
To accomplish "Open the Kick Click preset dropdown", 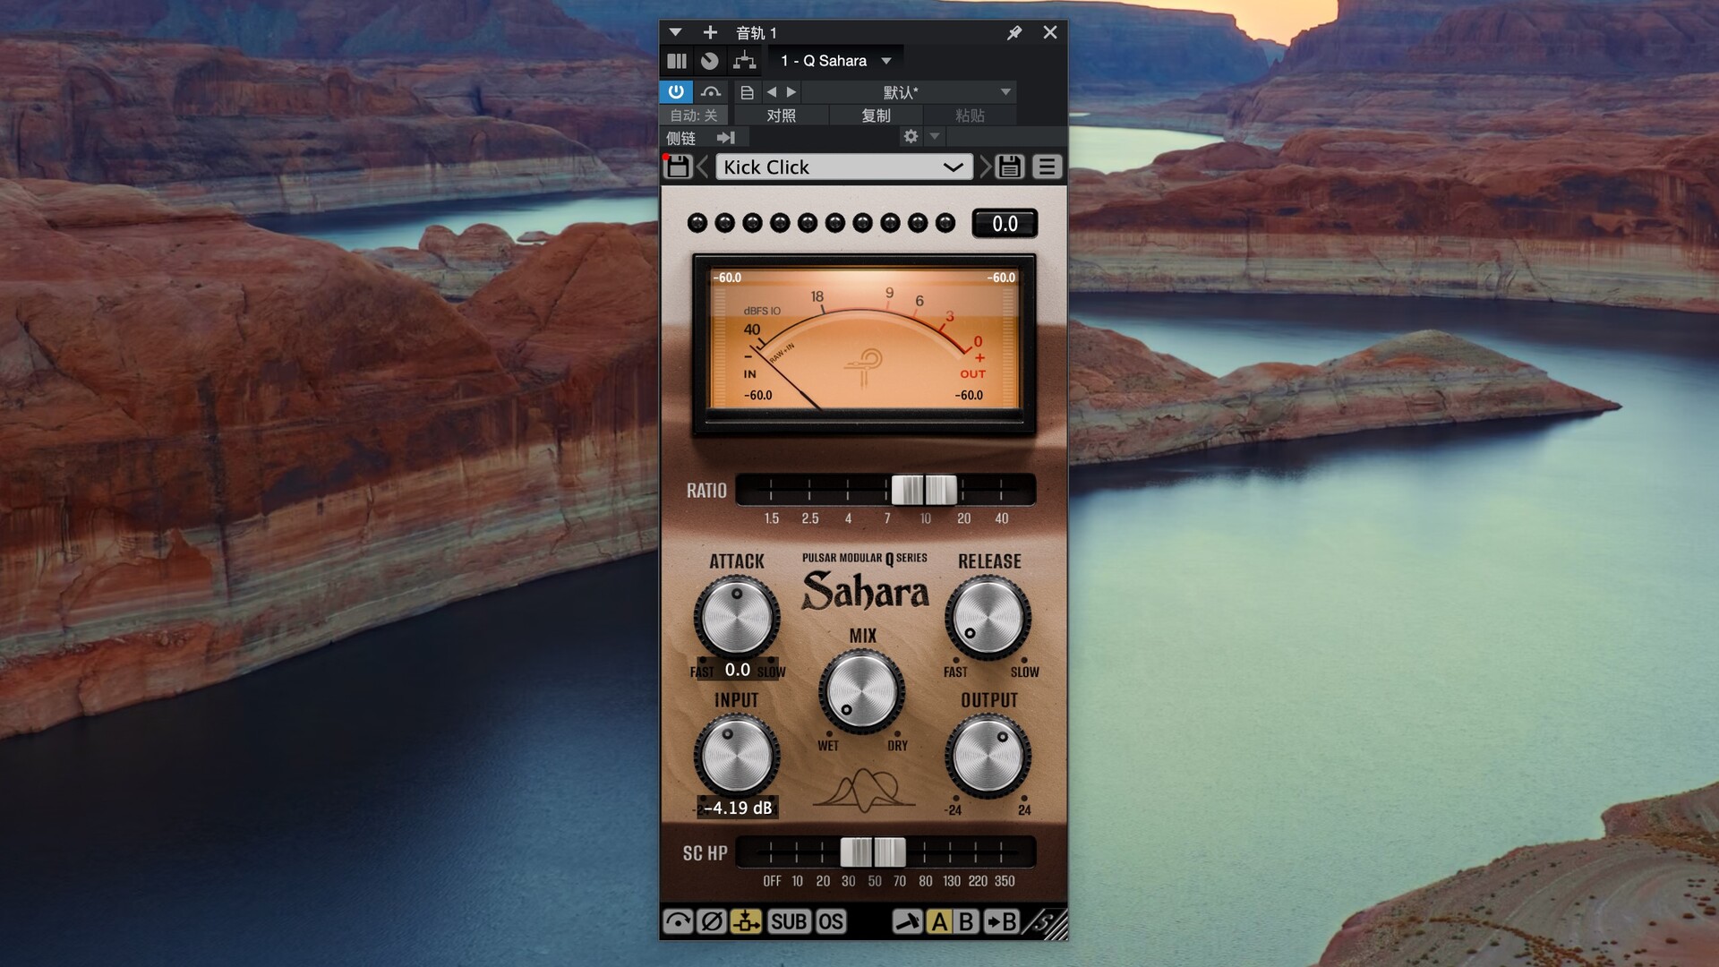I will [843, 167].
